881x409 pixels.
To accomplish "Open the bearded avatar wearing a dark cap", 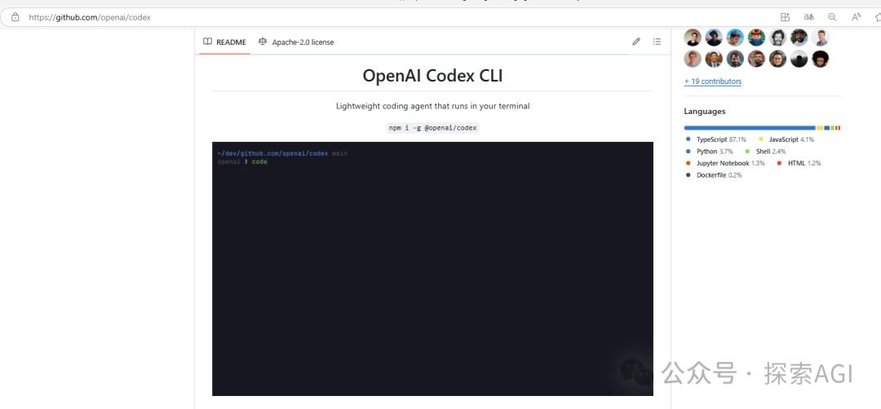I will (x=799, y=37).
